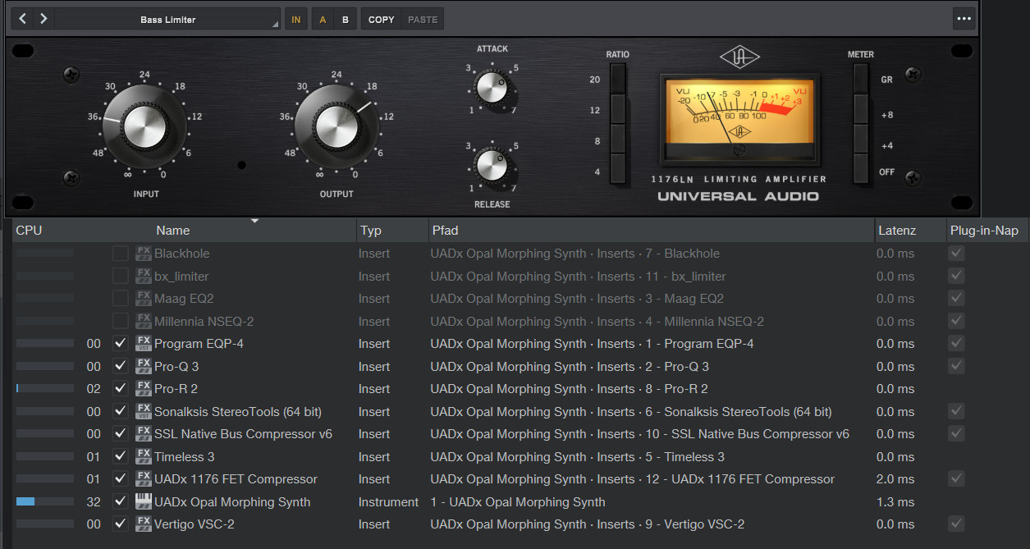Click the FX icon beside Blackhole
1030x549 pixels.
pyautogui.click(x=144, y=254)
